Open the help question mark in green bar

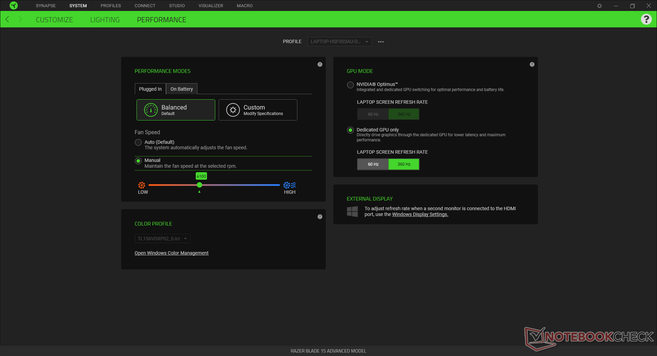646,19
